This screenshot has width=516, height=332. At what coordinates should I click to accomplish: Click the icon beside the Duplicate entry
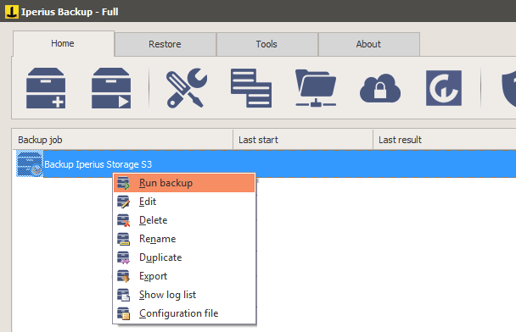click(124, 257)
